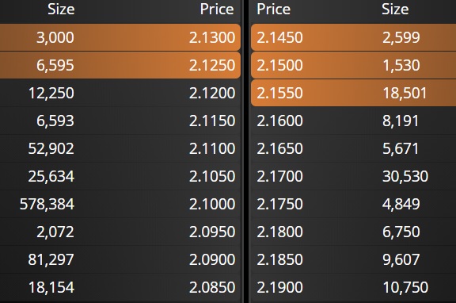Click the bid size 25,634
456x303 pixels.
click(x=51, y=176)
